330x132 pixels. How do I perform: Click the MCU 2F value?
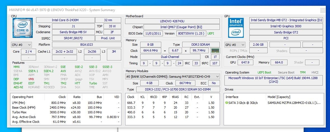(112, 32)
